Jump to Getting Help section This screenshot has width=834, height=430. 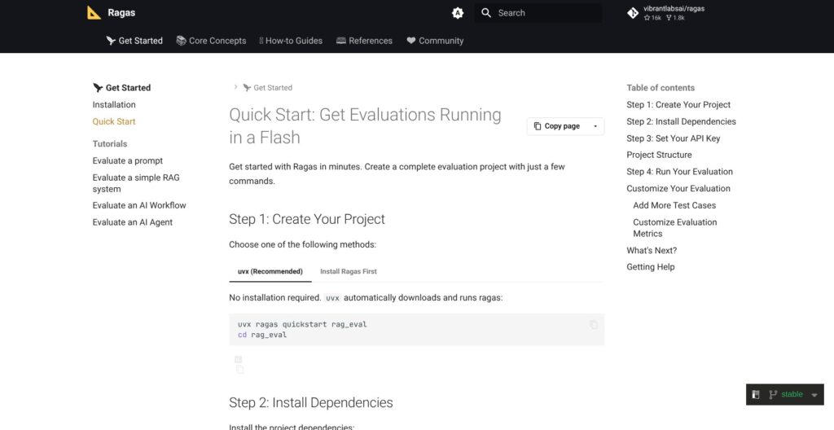click(651, 267)
